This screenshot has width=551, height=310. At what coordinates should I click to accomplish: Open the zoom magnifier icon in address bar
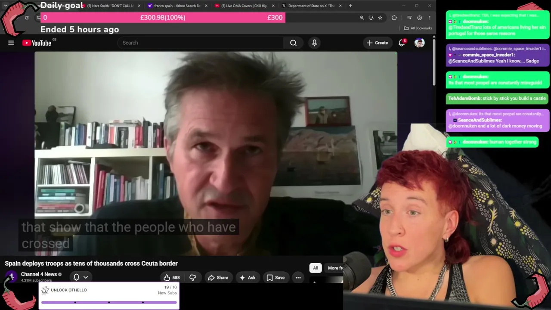[362, 18]
